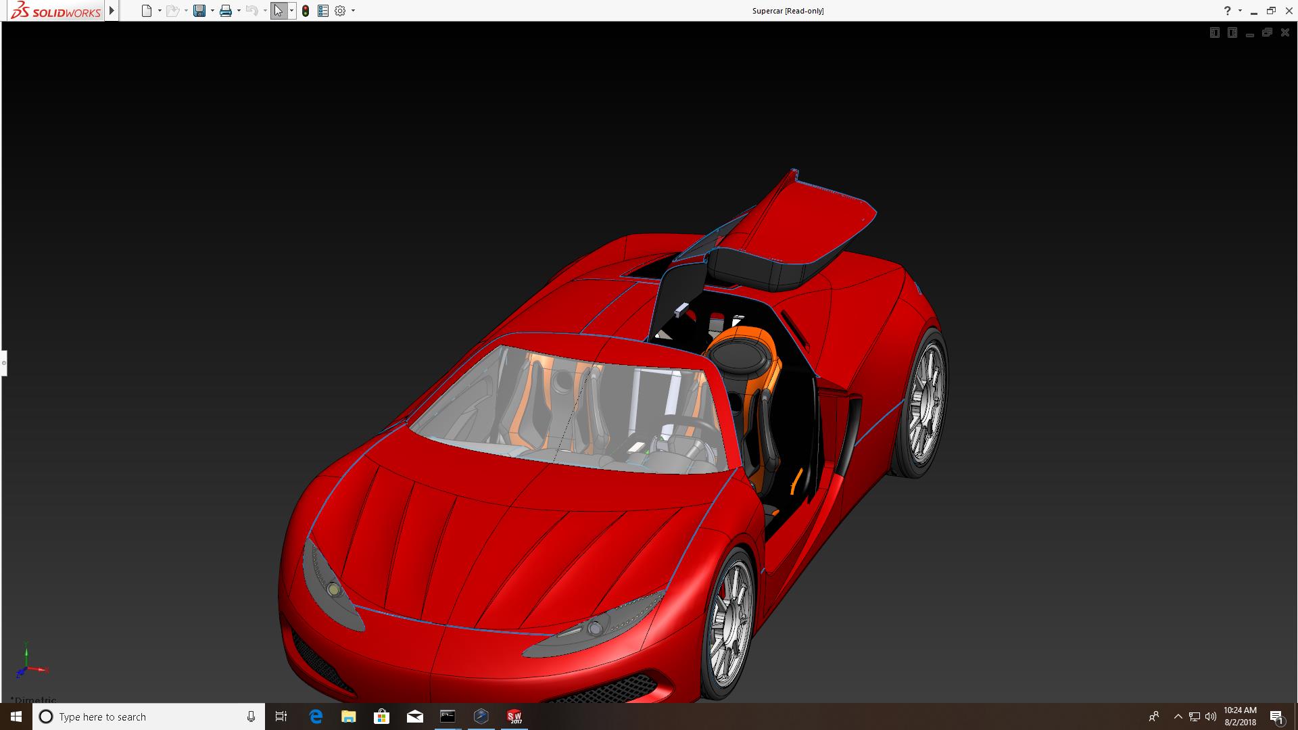Toggle the right panel display icon
The height and width of the screenshot is (730, 1298).
coord(1232,32)
